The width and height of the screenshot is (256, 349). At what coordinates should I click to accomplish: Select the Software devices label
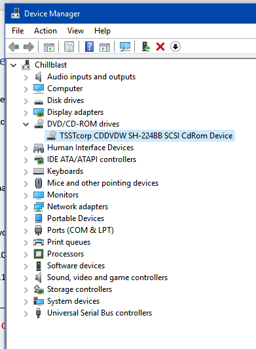76,266
